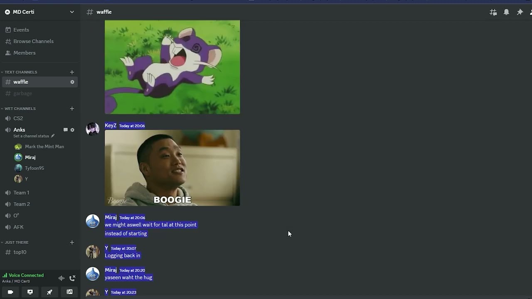Create a channel in TEXT CHANNELS
532x299 pixels.
coord(72,72)
